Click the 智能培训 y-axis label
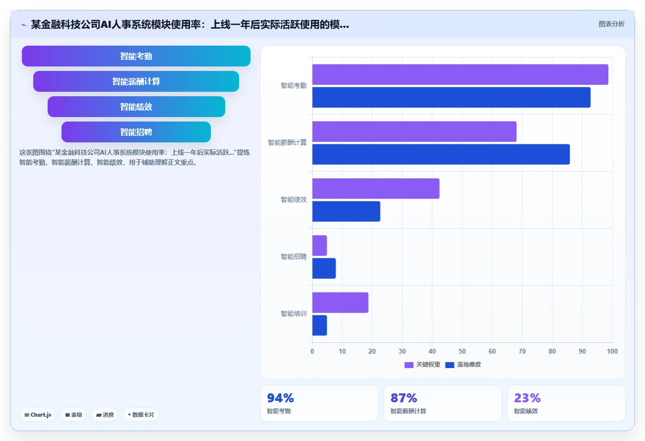645x441 pixels. pos(293,314)
